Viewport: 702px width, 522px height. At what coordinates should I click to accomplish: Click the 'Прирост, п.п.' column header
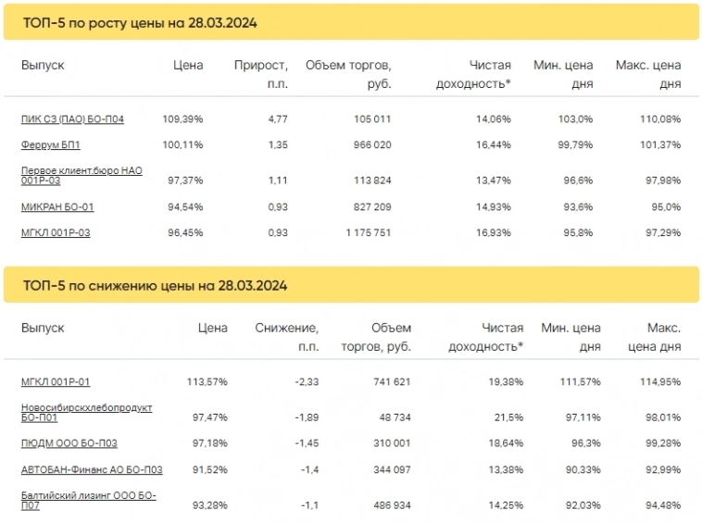(261, 74)
